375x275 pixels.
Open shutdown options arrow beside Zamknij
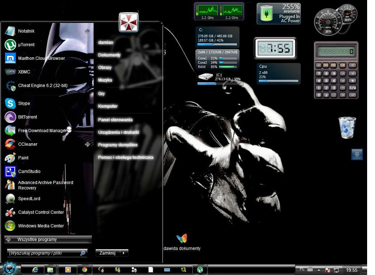[x=123, y=253]
